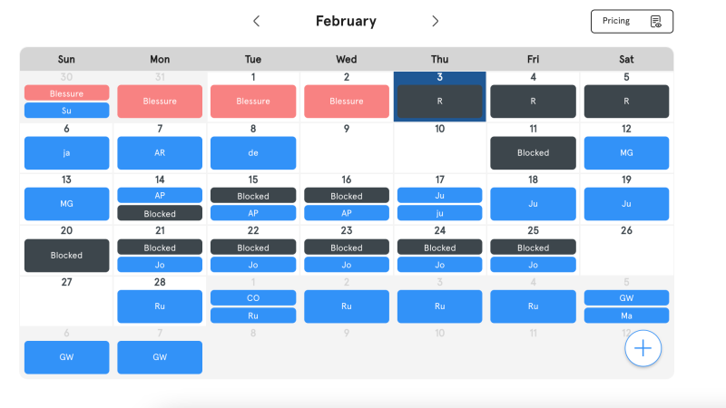
Task: Click the Su event on January 30
Action: (66, 111)
